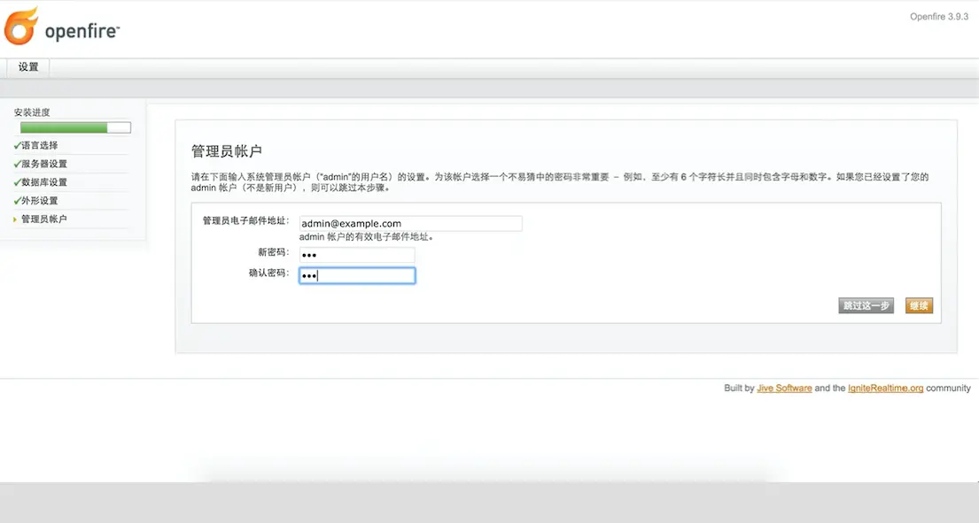This screenshot has width=979, height=523.
Task: Visit the IgniteRealtime.org community link
Action: point(885,388)
